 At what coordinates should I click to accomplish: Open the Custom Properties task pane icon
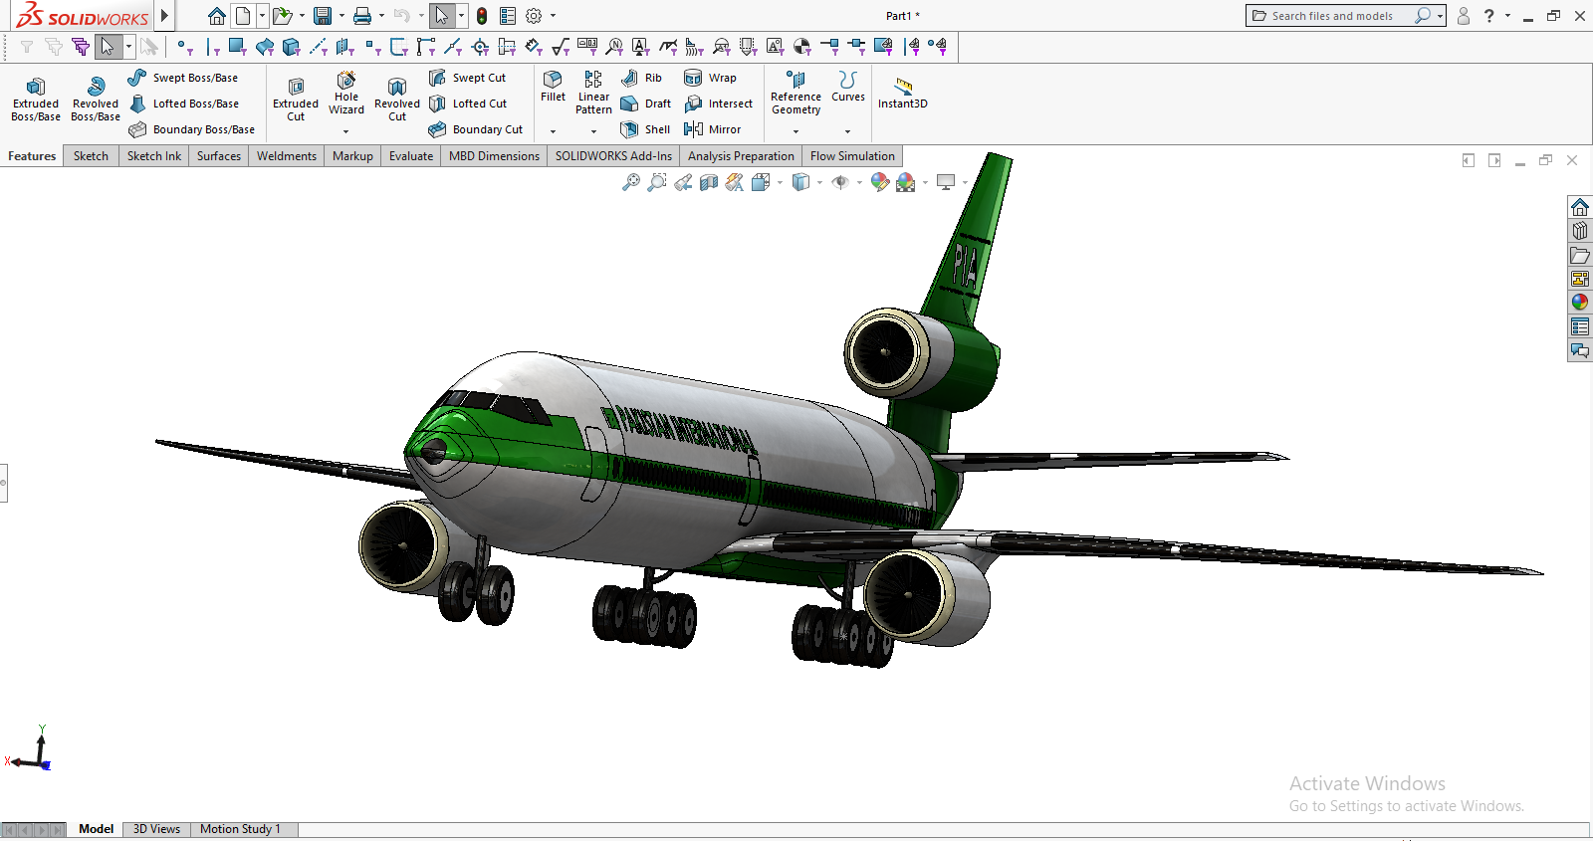1580,326
